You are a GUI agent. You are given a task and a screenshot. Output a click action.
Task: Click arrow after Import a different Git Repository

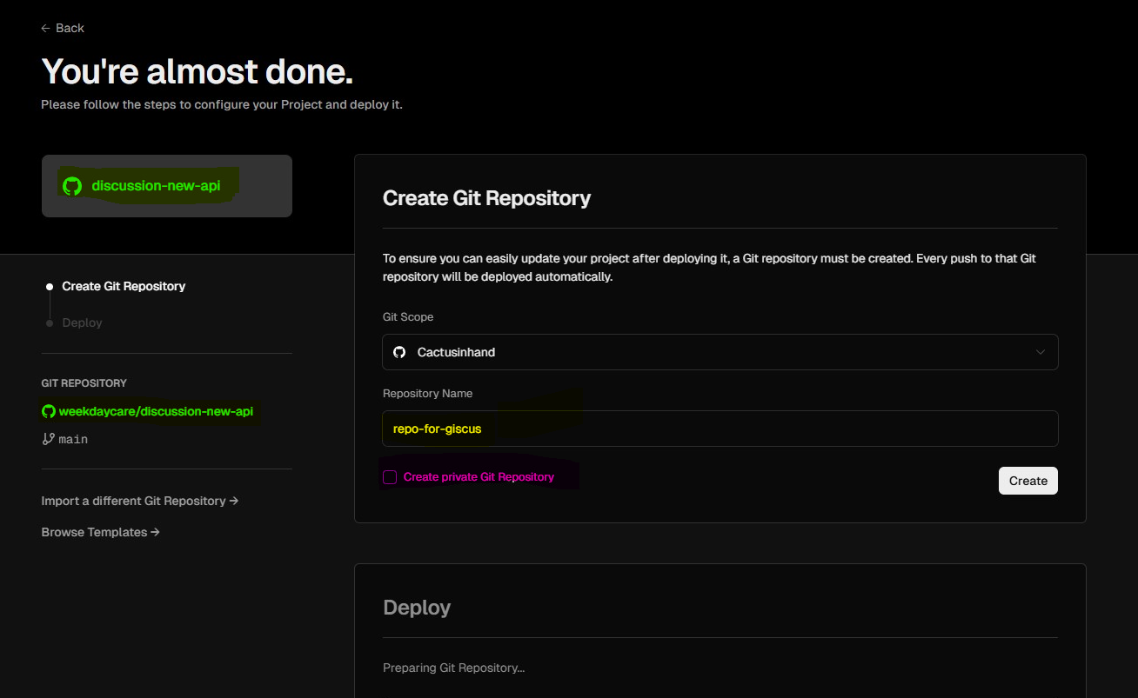(234, 501)
